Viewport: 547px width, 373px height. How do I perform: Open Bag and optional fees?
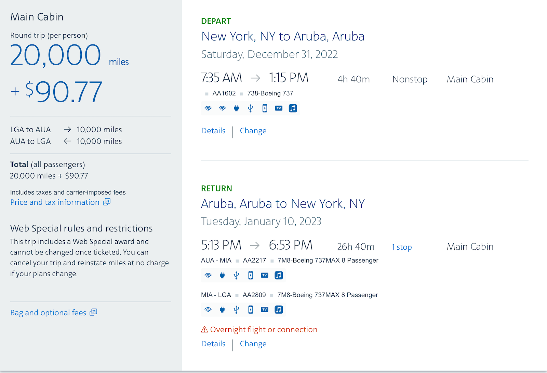48,312
